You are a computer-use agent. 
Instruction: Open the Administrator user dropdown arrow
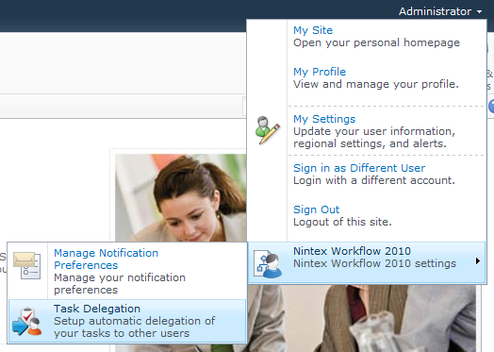coord(479,12)
